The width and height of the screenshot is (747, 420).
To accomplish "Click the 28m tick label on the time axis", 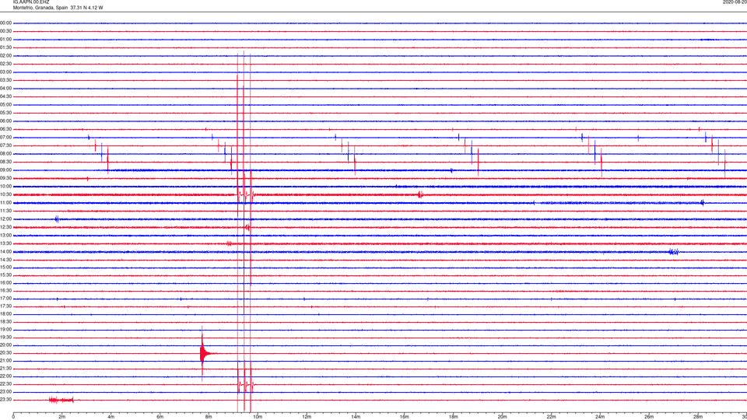I will (x=698, y=417).
